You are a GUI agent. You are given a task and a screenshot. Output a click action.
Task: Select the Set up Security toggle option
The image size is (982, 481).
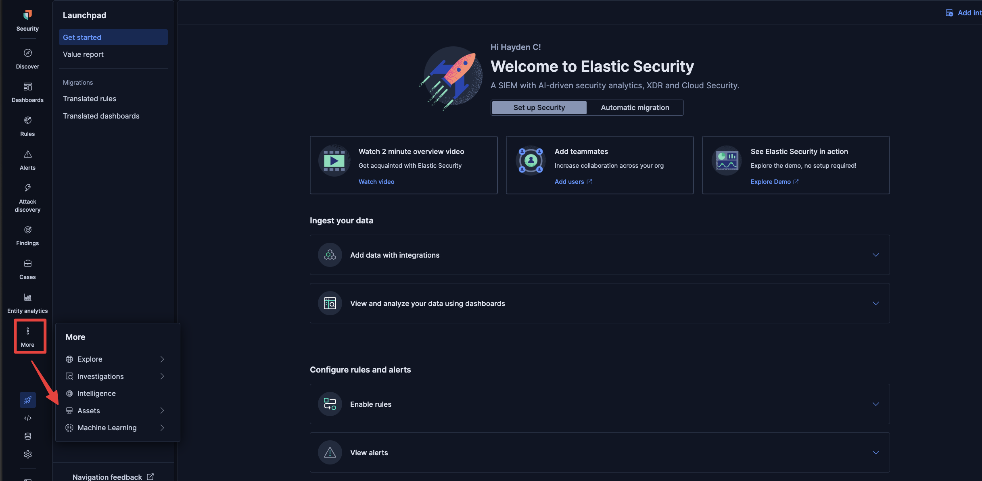539,108
